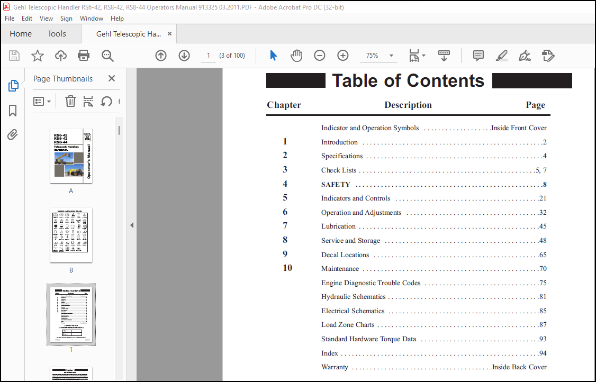Click the SAFETY contents entry
The image size is (596, 382).
pos(434,184)
